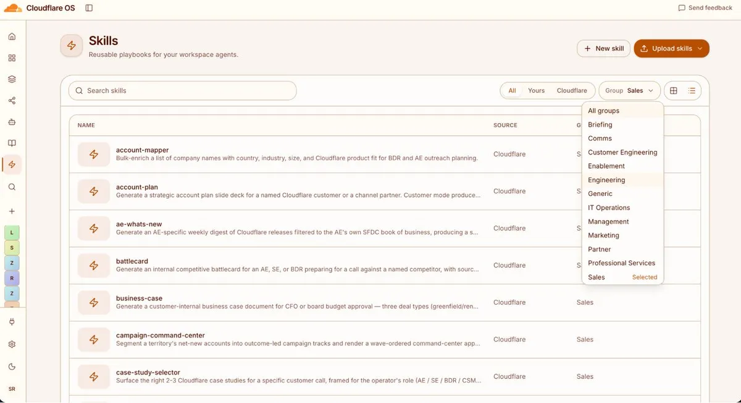Select the All filter segment
The width and height of the screenshot is (741, 403).
point(512,91)
